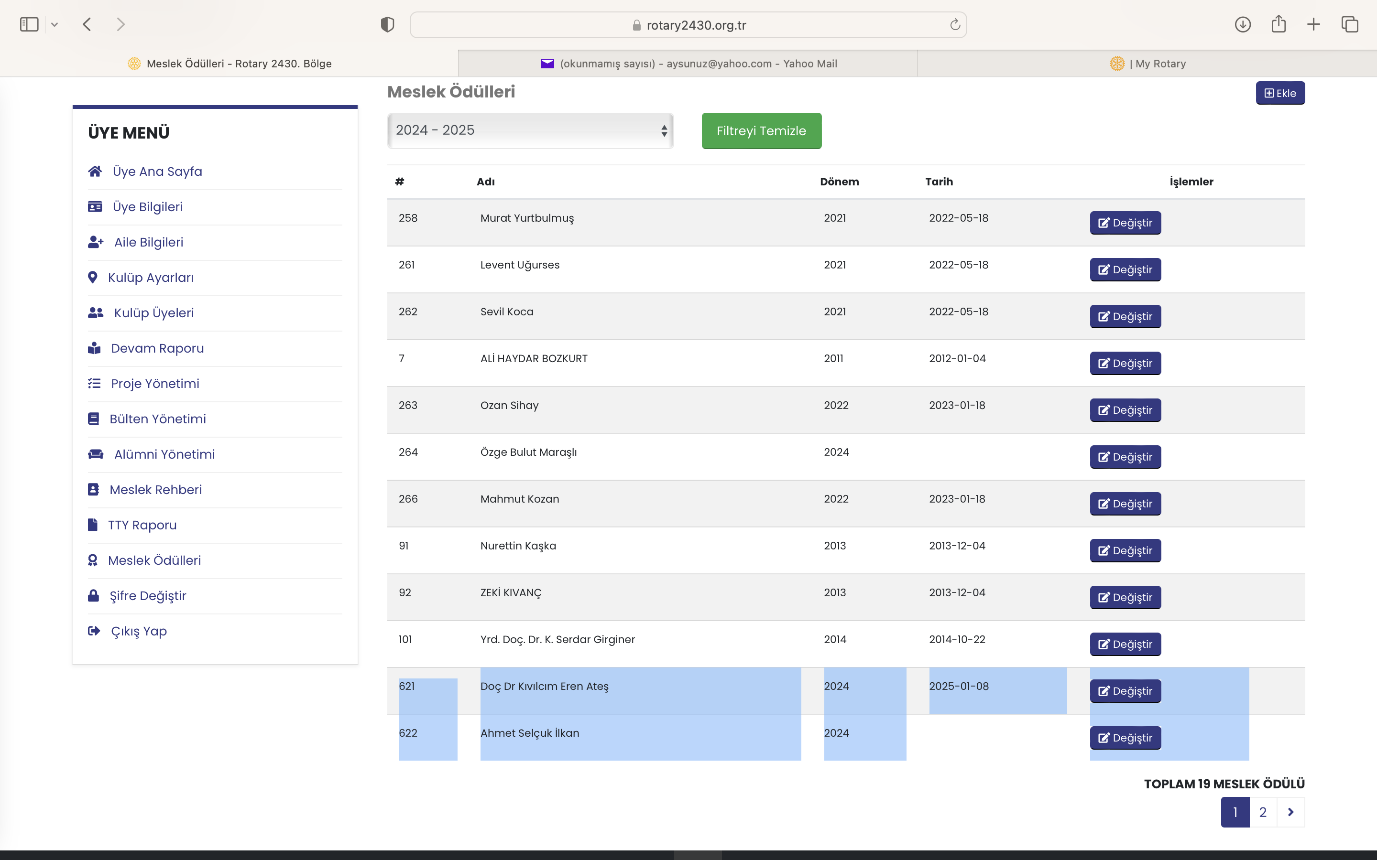Click the padlock icon beside Şifre Değiştir

click(93, 595)
